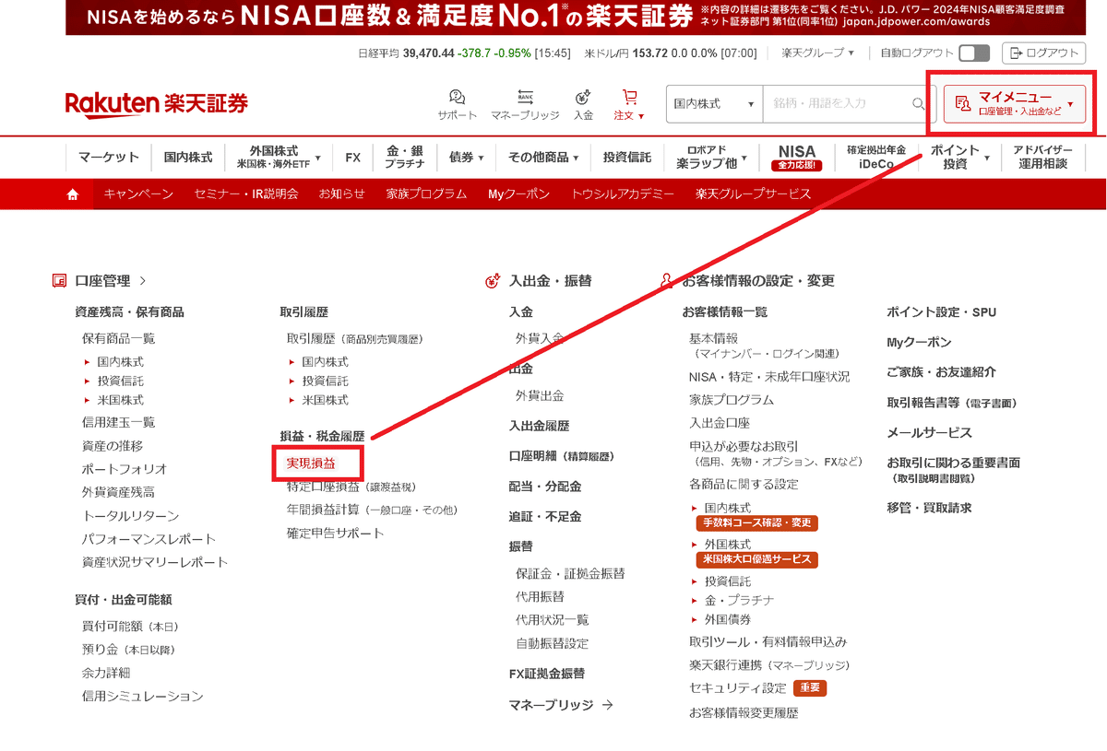1107x751 pixels.
Task: Open トータルリターン link
Action: 131,516
